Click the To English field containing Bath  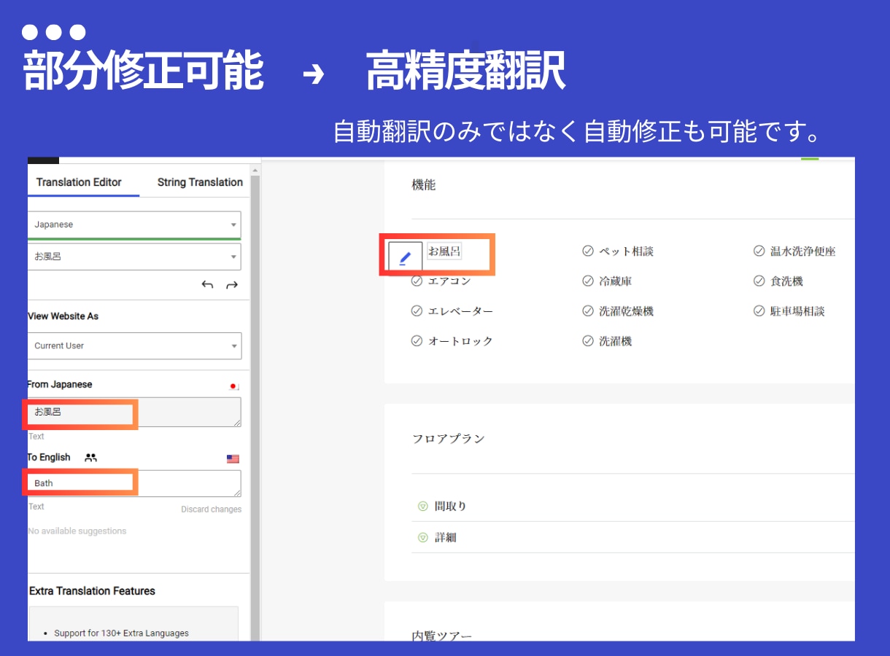click(x=134, y=483)
